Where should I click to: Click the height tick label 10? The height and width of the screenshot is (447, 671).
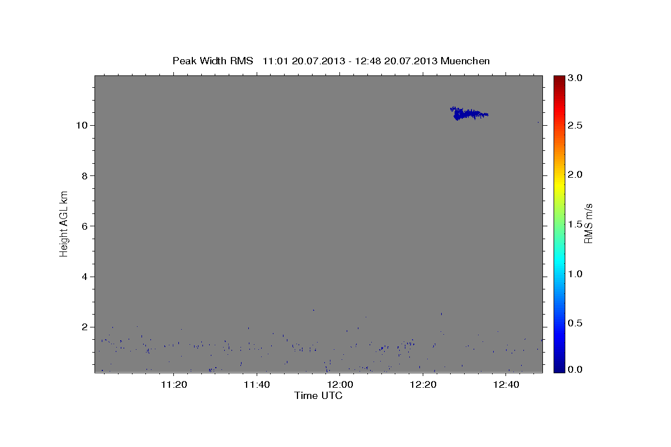(x=82, y=125)
